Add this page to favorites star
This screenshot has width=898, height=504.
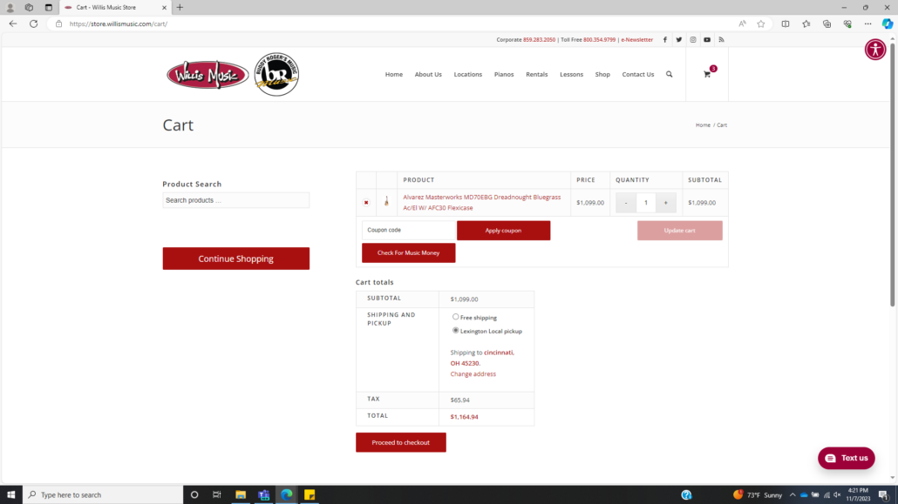coord(761,24)
